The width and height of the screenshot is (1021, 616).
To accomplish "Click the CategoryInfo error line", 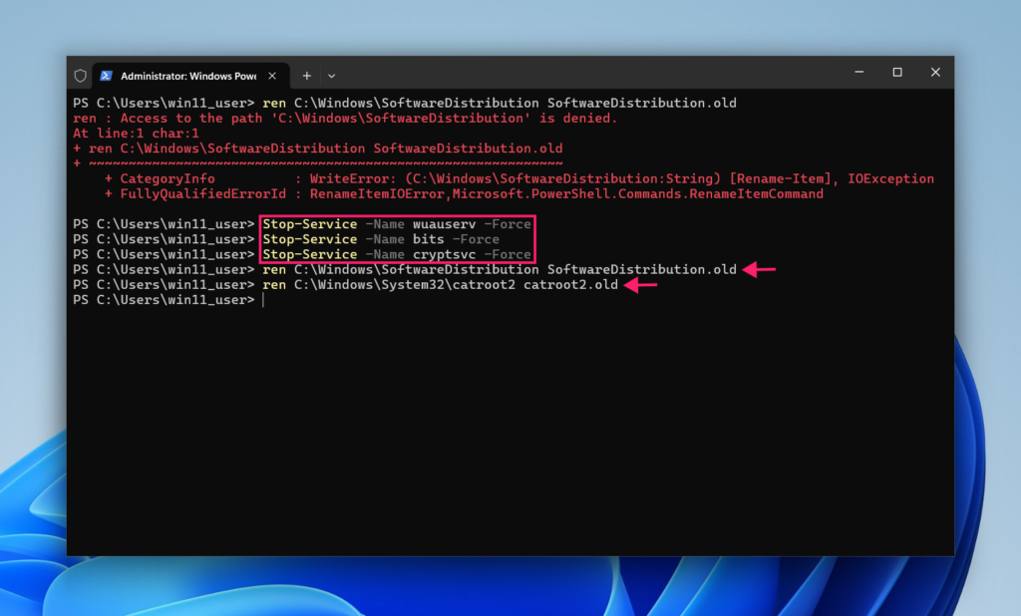I will [x=518, y=178].
